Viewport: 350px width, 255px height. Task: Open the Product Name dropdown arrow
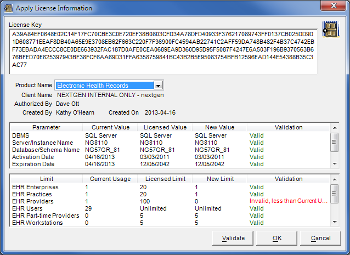158,86
